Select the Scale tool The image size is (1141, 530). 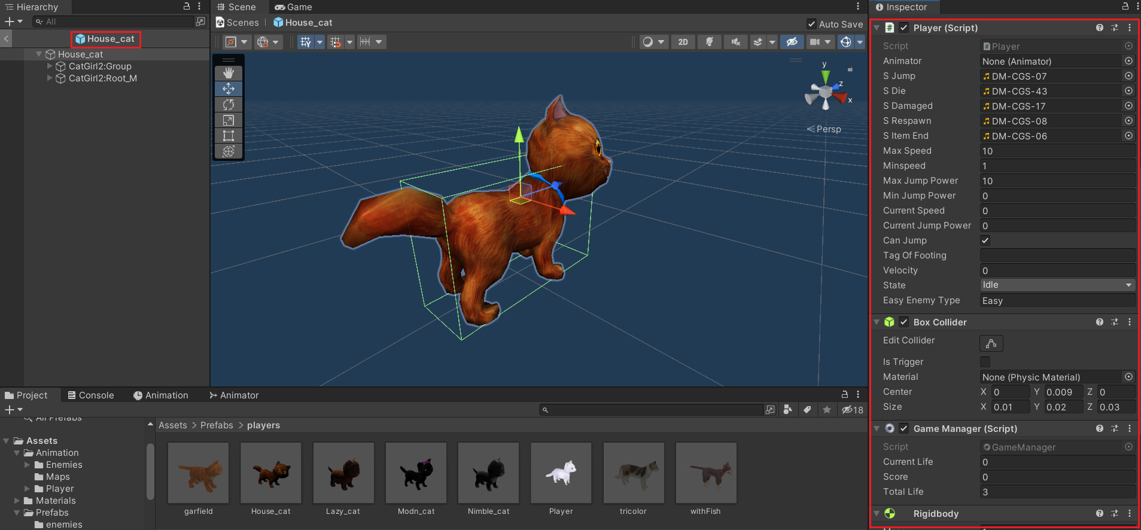tap(229, 120)
